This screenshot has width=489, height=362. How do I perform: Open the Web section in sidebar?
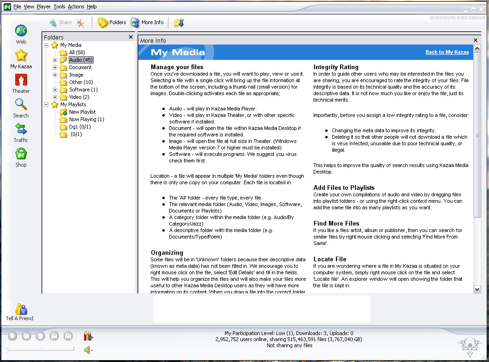[x=21, y=34]
